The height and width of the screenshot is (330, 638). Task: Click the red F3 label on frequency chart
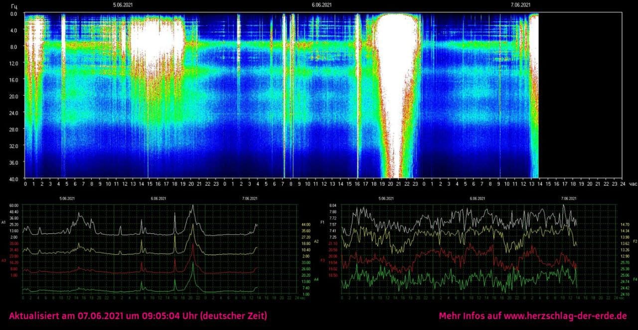[x=322, y=260]
